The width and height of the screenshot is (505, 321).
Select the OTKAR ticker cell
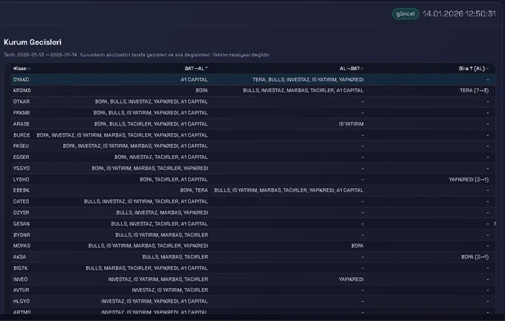[x=22, y=102]
